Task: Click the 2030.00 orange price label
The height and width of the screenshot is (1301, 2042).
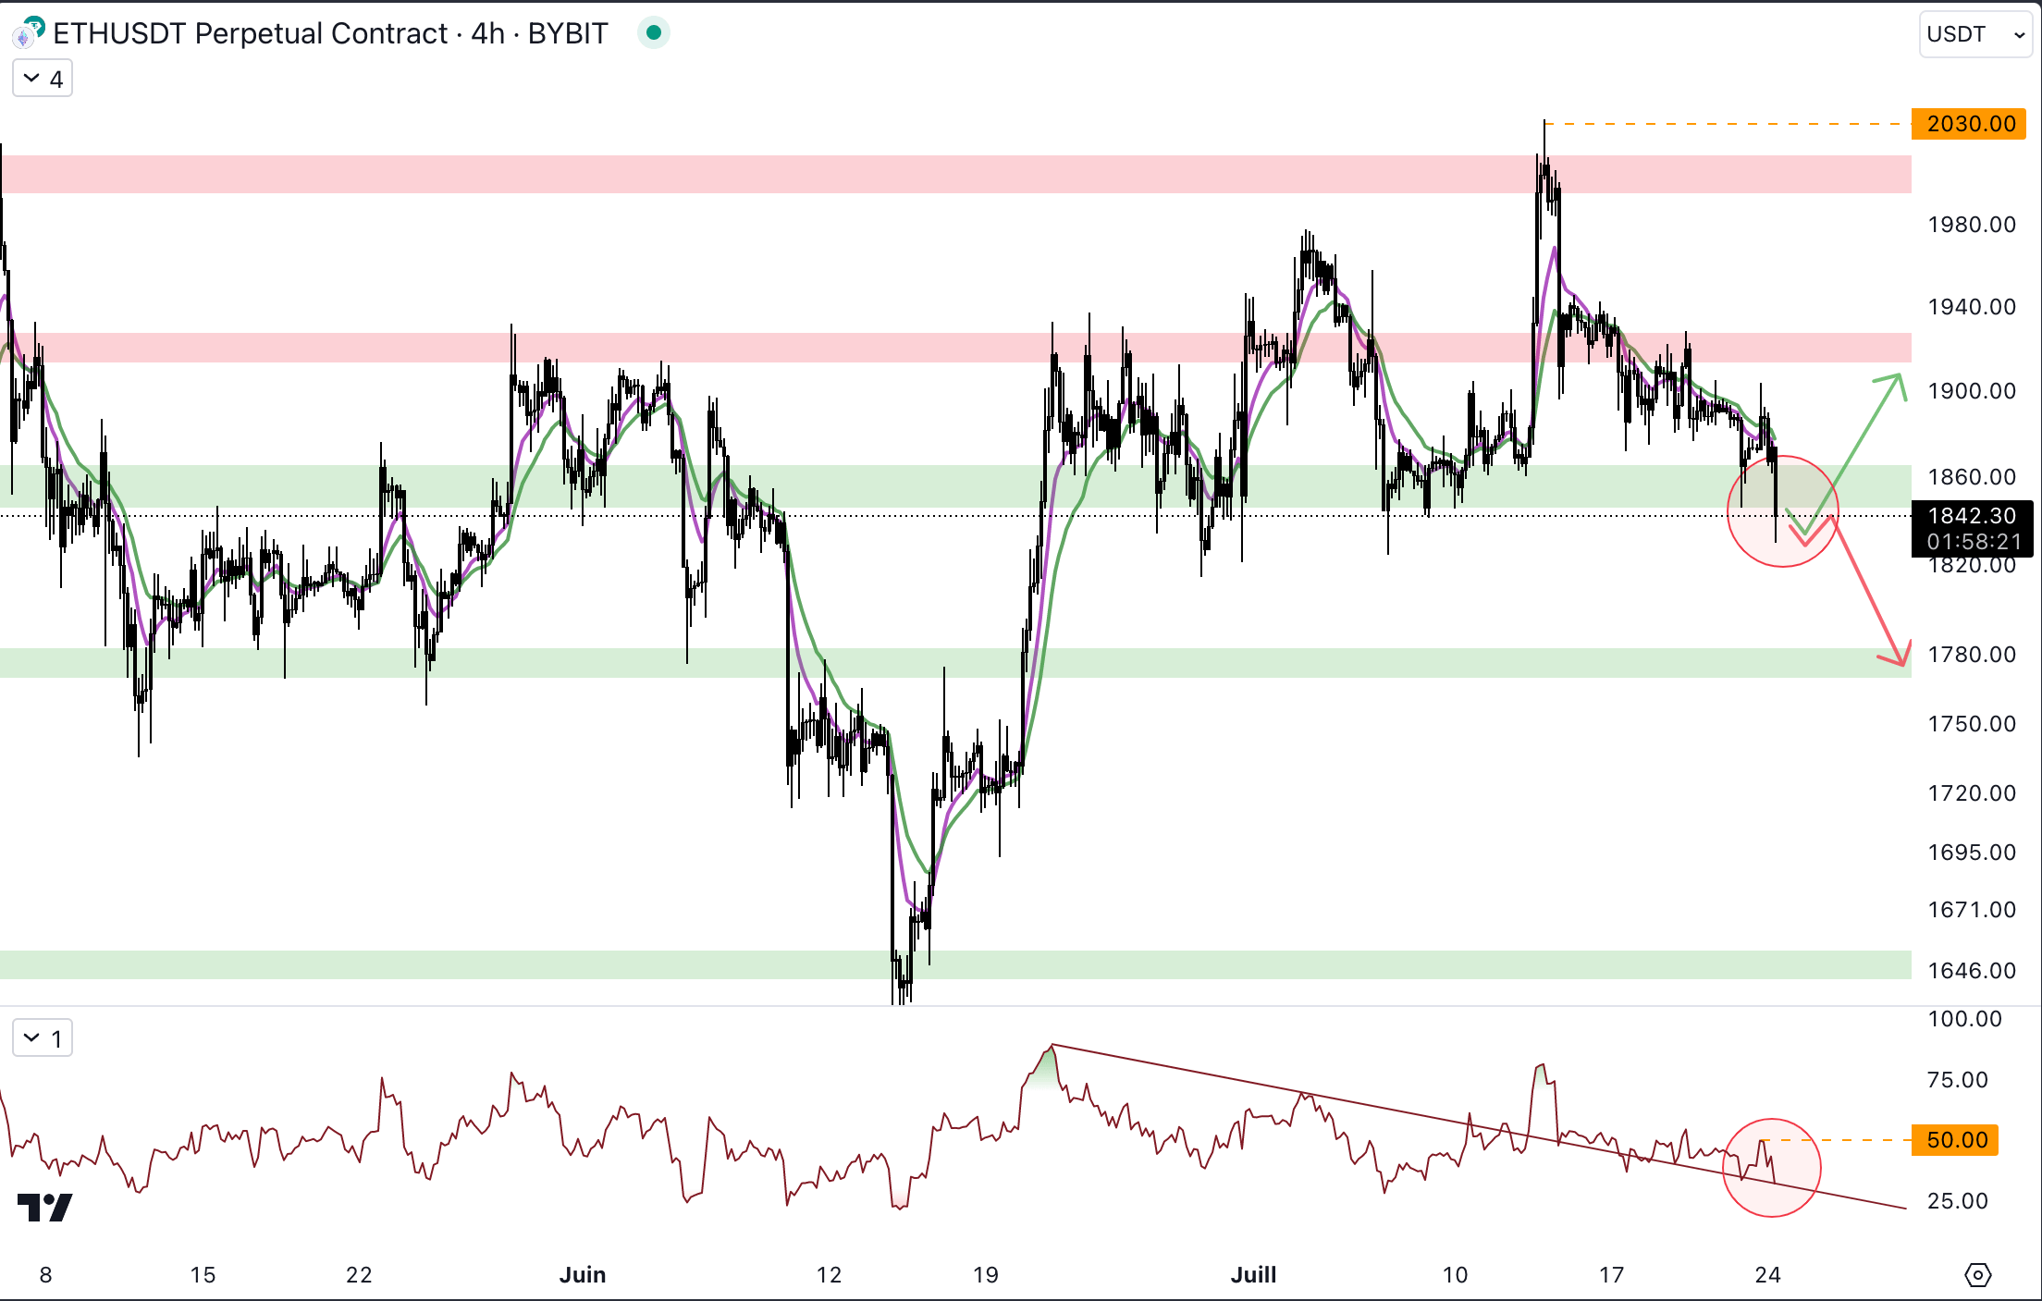Action: click(x=1971, y=124)
